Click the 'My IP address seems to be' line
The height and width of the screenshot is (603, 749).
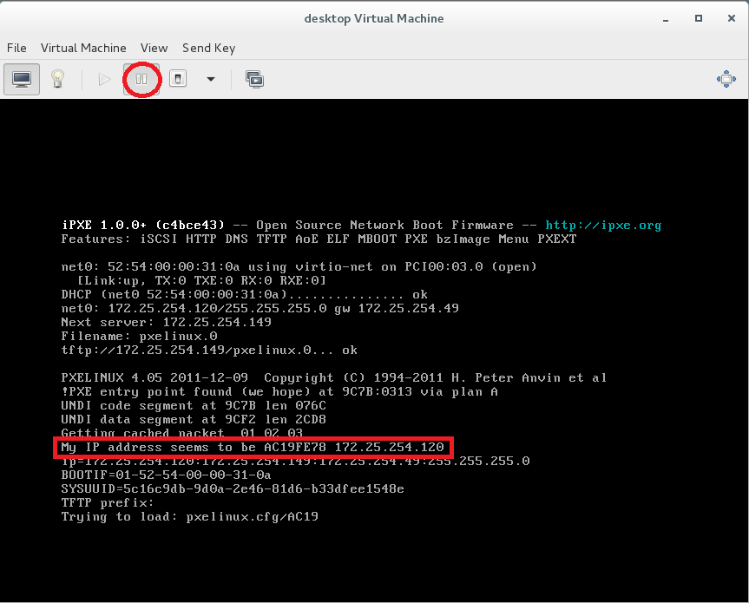coord(253,448)
